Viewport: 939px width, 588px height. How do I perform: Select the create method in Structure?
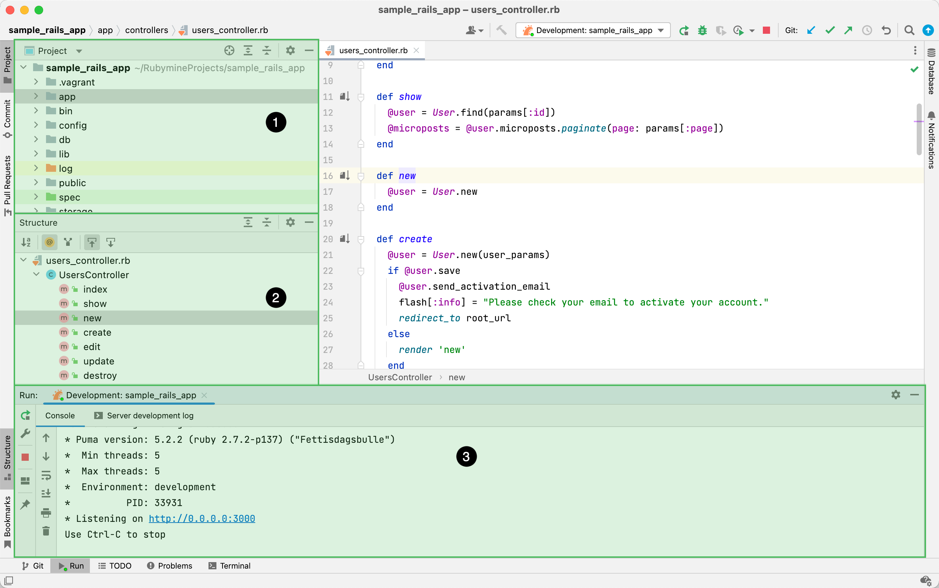tap(97, 332)
